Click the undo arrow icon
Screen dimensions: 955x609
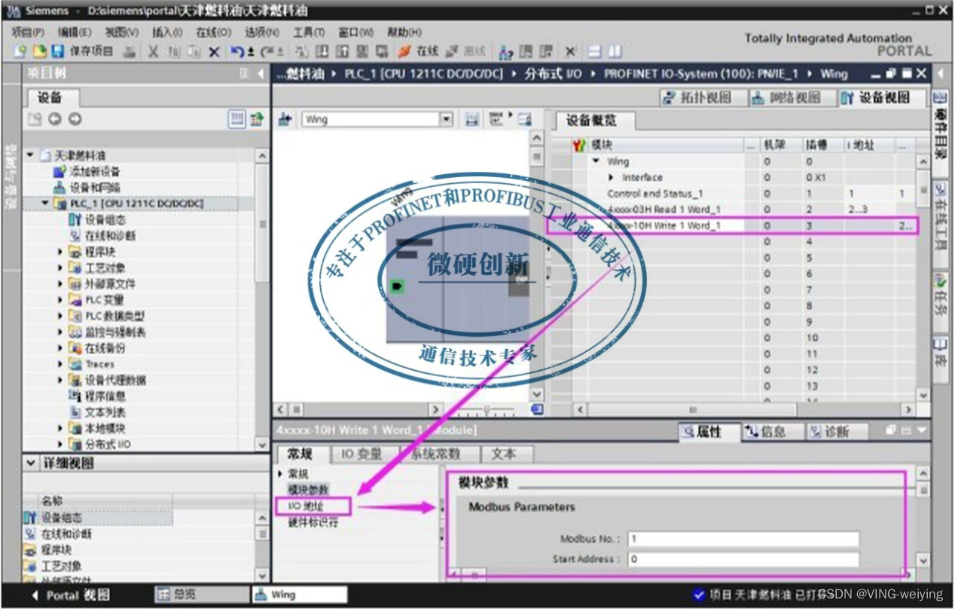tap(240, 51)
